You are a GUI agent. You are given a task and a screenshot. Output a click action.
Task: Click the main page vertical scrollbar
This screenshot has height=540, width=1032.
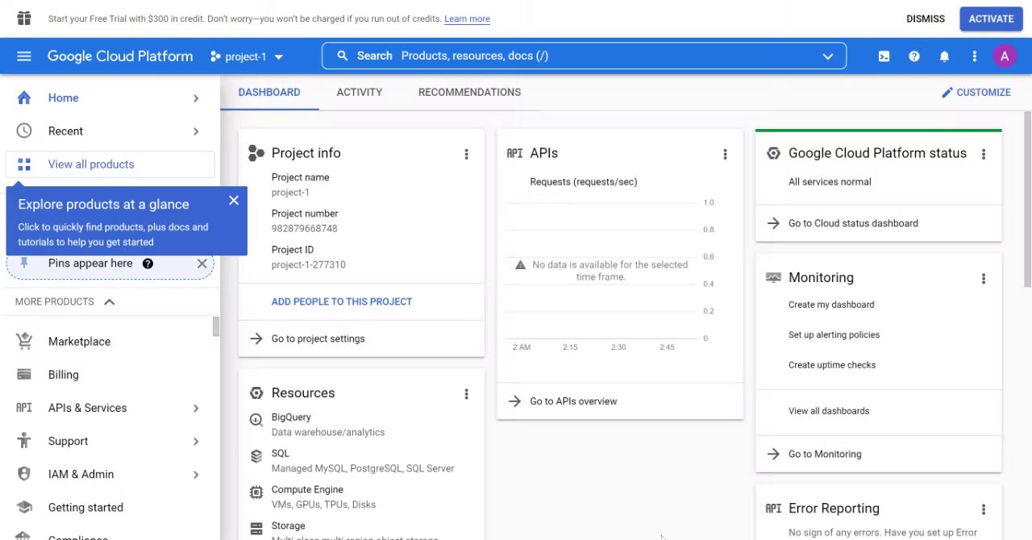point(1027,200)
